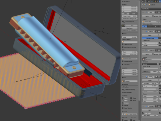The height and width of the screenshot is (121, 161).
Task: Click the Solidify modifier type icon
Action: tap(146, 77)
